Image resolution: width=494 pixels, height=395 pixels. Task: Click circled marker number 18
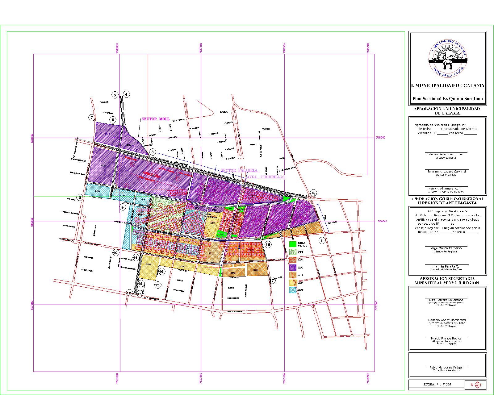[268, 245]
